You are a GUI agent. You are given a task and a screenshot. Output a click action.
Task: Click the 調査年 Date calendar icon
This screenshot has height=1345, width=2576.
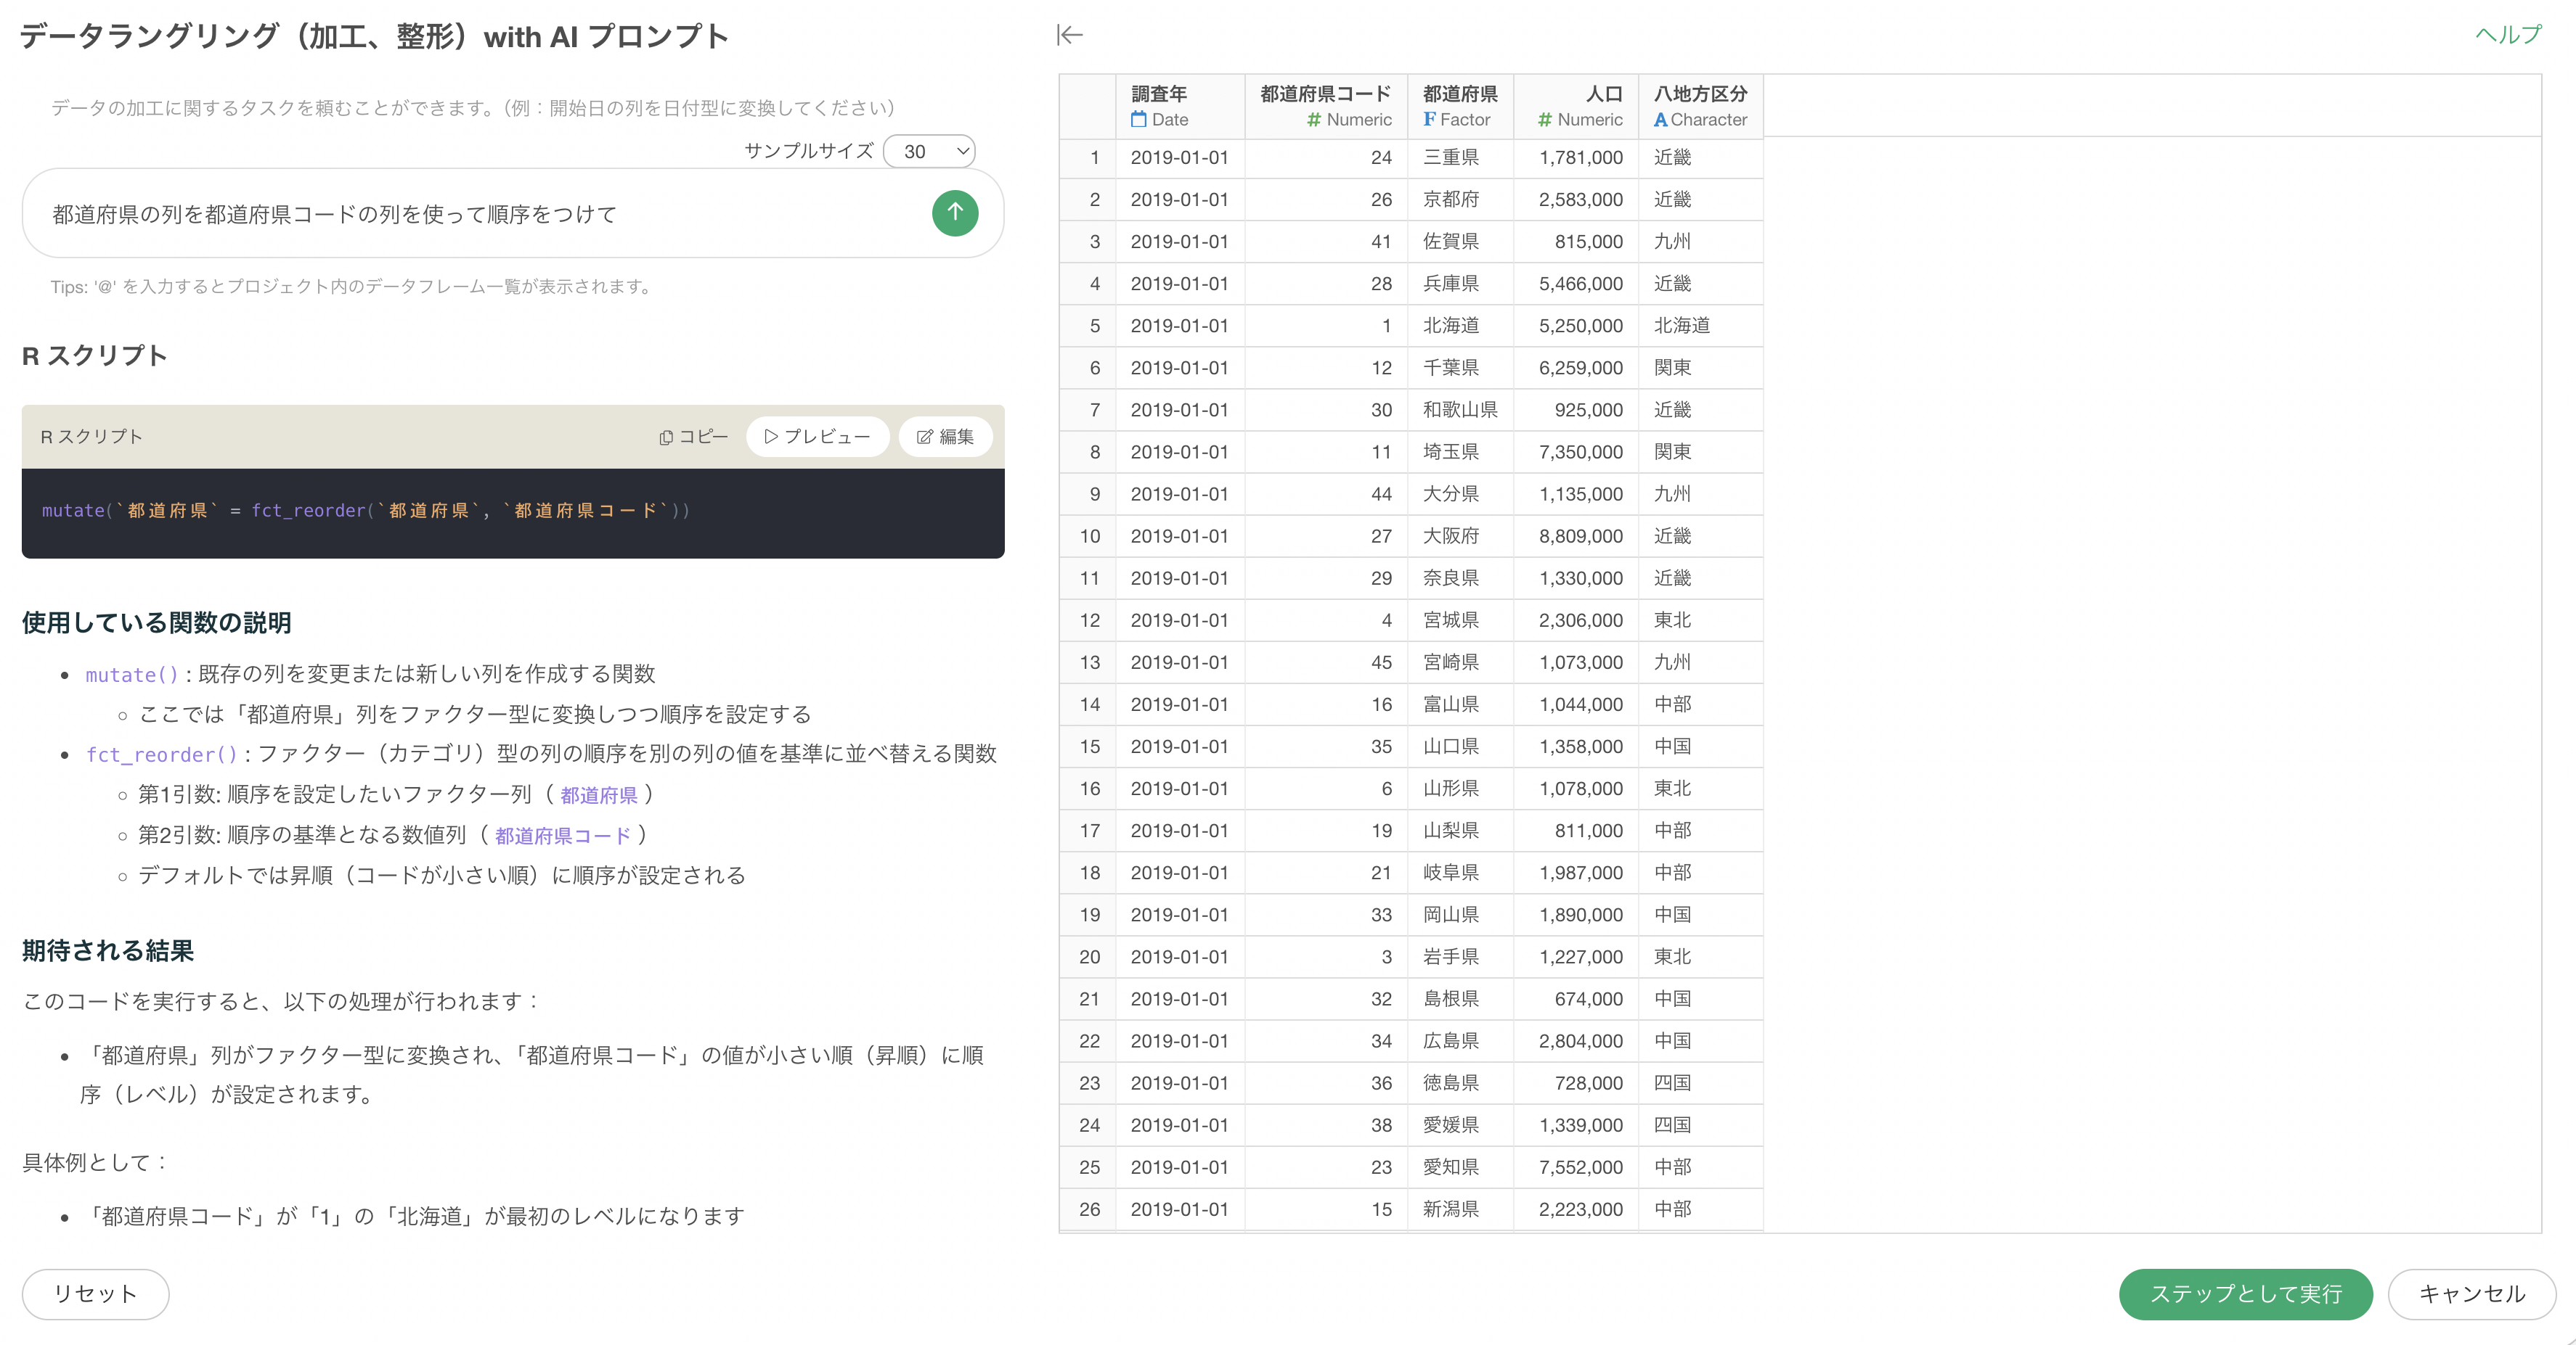[x=1138, y=120]
